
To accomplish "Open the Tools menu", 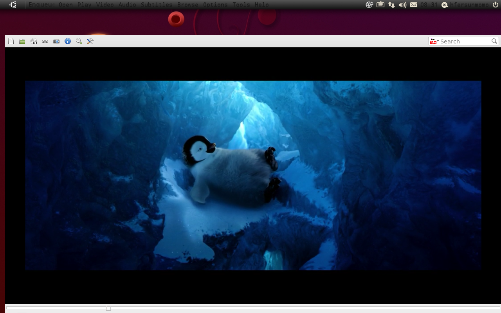I will pyautogui.click(x=241, y=5).
